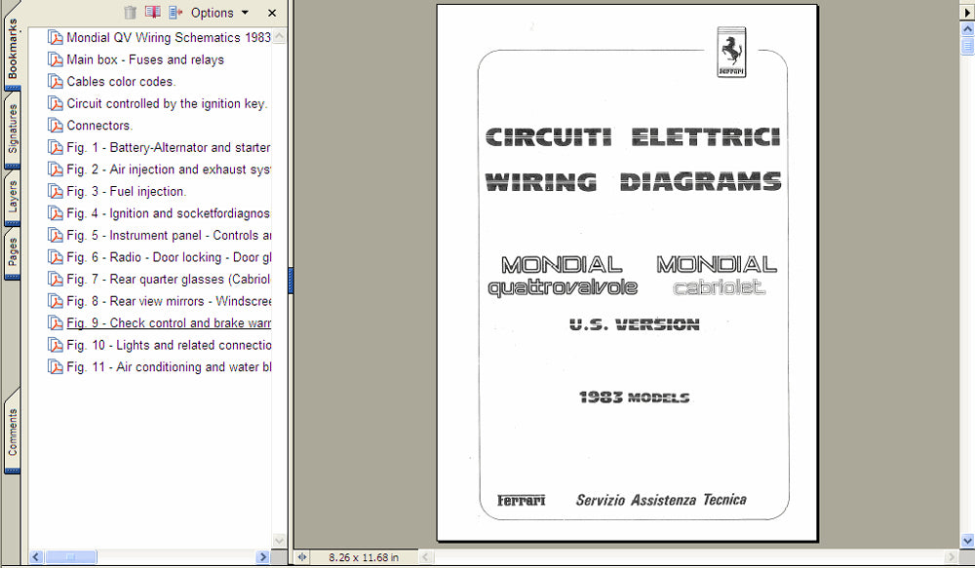This screenshot has height=568, width=975.
Task: Click 1983 MODELS text on the page
Action: pyautogui.click(x=634, y=398)
